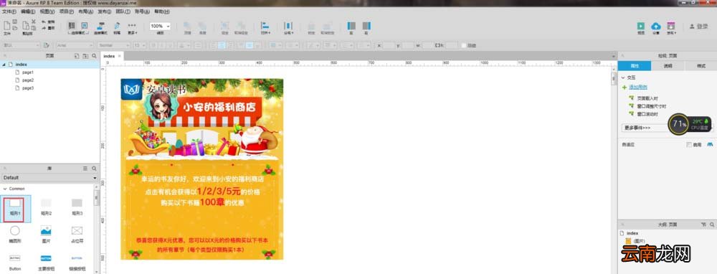The image size is (717, 274).
Task: Close the index canvas tab
Action: (x=120, y=56)
